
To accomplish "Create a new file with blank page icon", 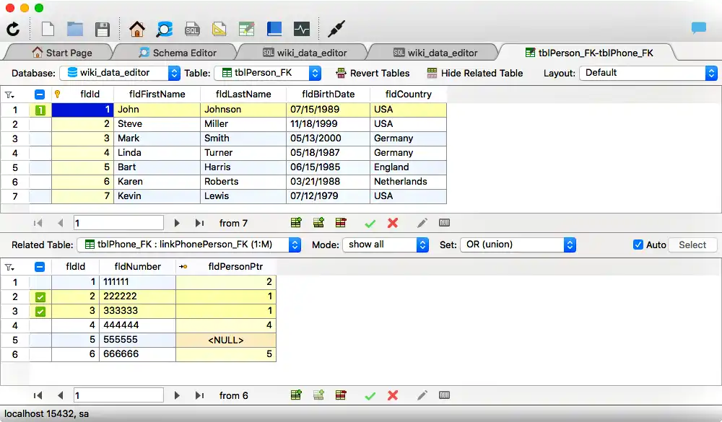I will (x=48, y=29).
